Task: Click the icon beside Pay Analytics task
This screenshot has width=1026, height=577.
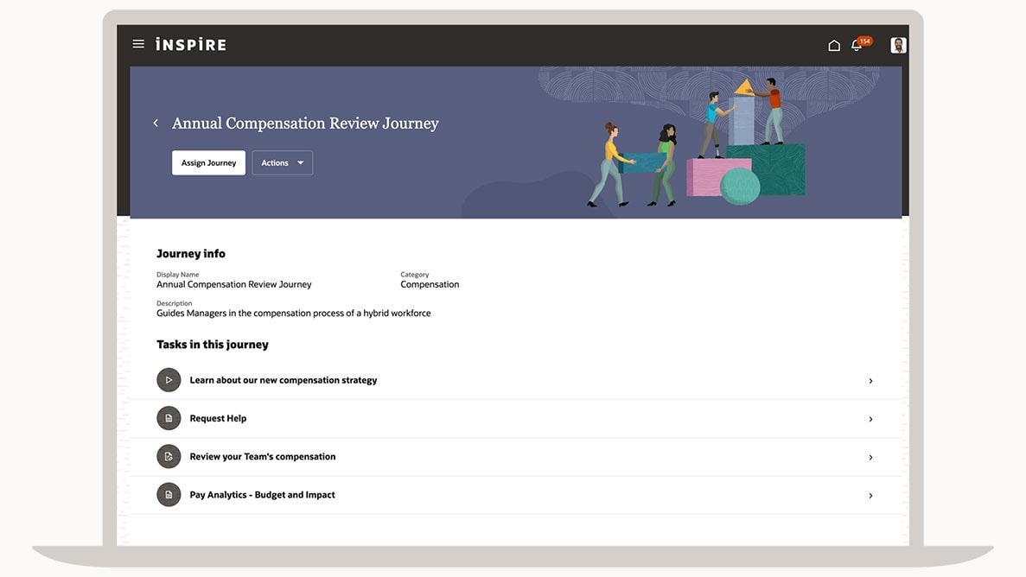Action: click(x=169, y=495)
